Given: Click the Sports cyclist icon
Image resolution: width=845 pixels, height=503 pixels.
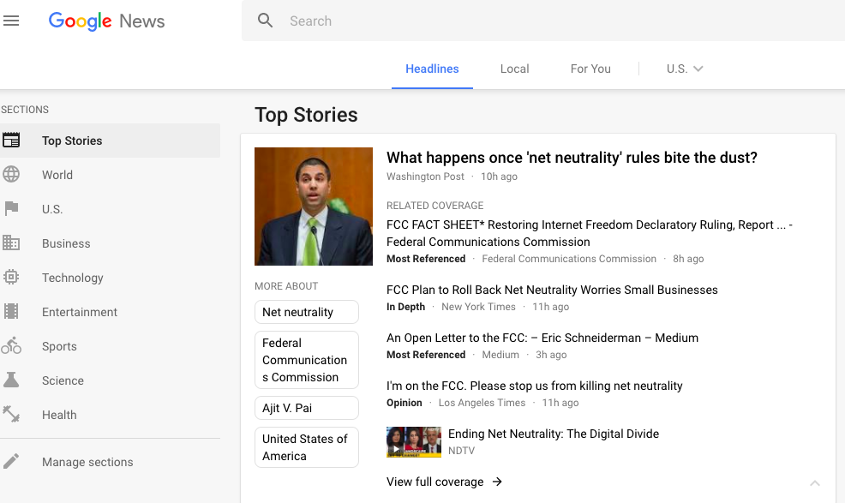Looking at the screenshot, I should tap(11, 345).
